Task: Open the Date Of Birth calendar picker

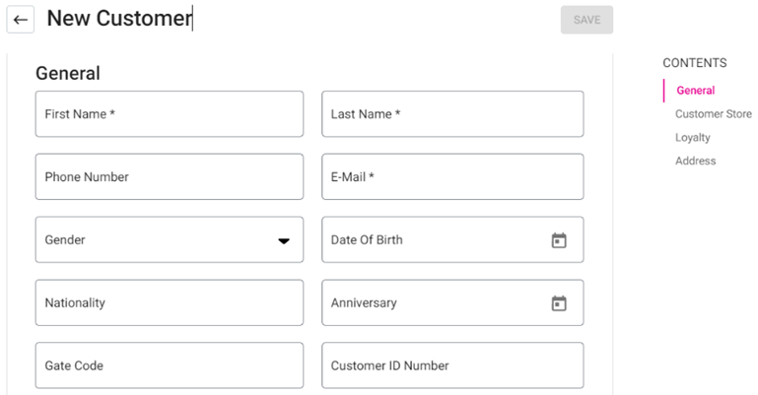Action: 559,240
